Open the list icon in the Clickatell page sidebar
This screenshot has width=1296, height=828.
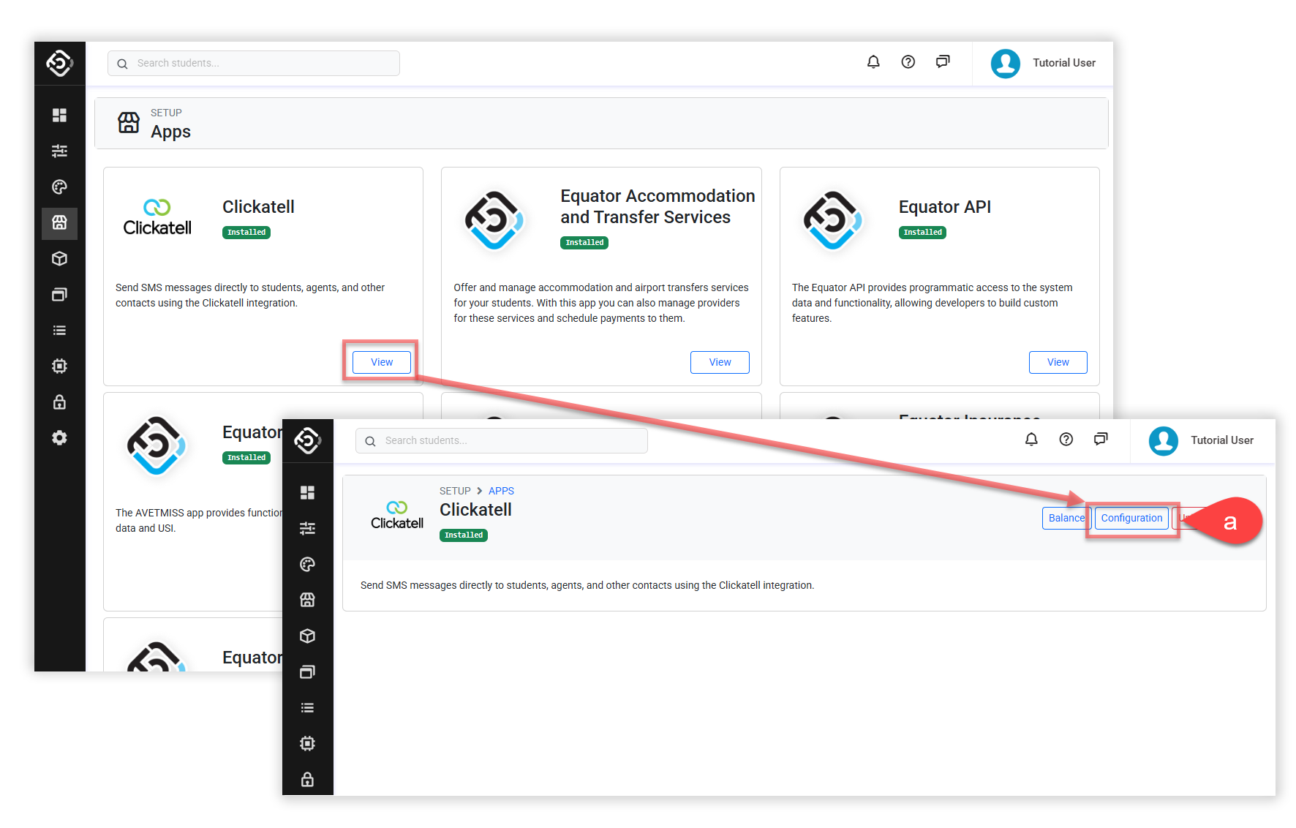pyautogui.click(x=307, y=707)
